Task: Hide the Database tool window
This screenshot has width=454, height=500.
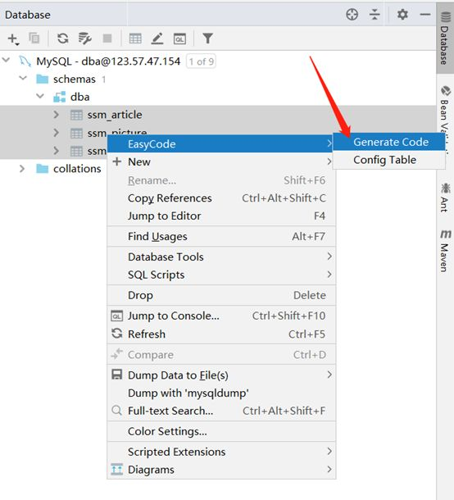Action: (x=425, y=15)
